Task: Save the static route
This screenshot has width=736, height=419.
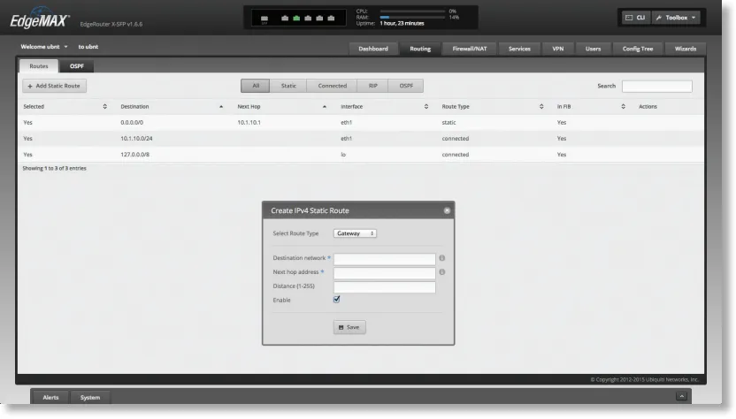Action: (x=349, y=327)
